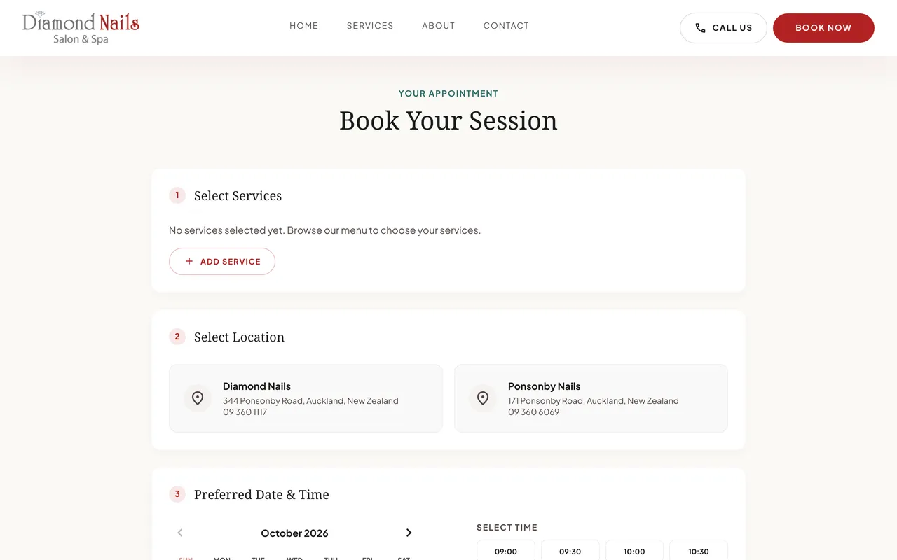This screenshot has width=897, height=560.
Task: Click the "Preferred Date & Time" heading
Action: point(261,495)
